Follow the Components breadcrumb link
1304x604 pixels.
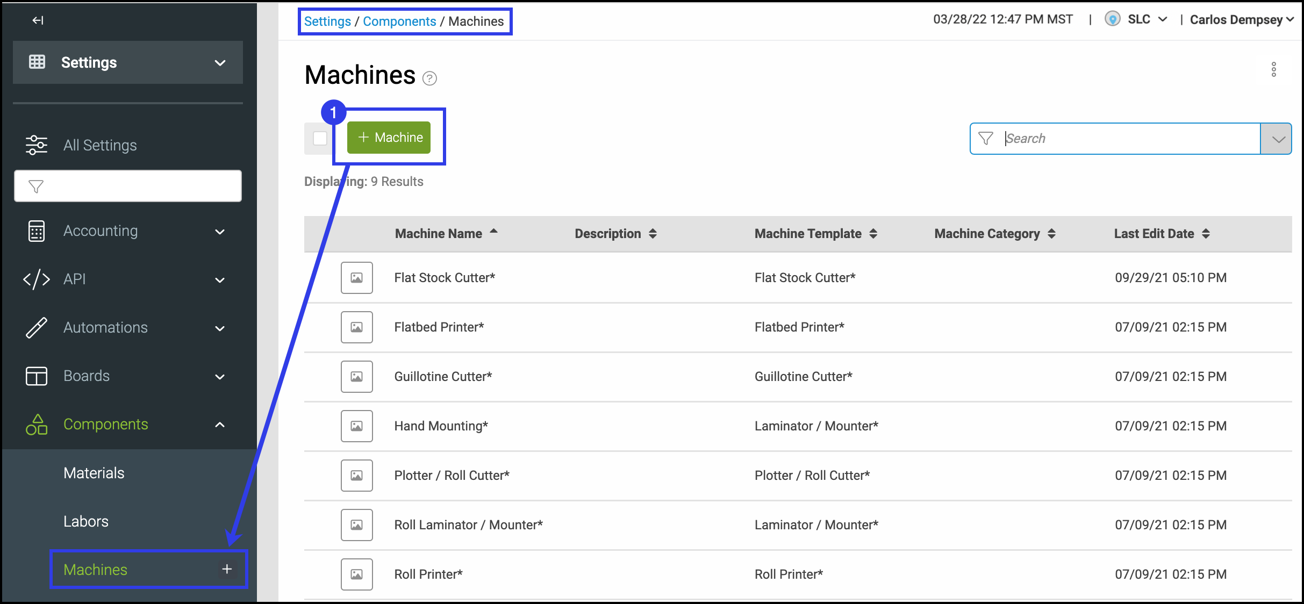[x=399, y=21]
